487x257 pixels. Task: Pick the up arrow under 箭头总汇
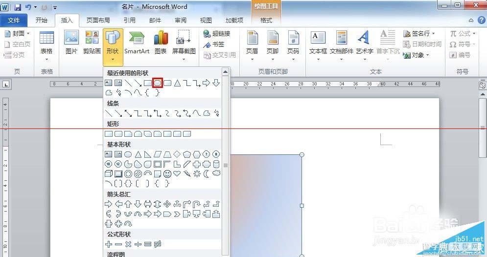[128, 204]
